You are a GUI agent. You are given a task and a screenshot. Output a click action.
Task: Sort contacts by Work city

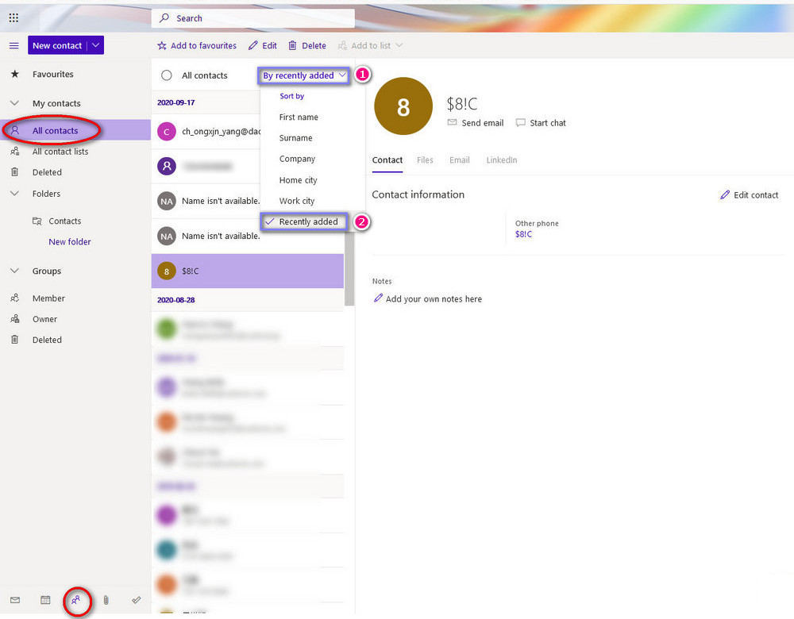coord(297,201)
